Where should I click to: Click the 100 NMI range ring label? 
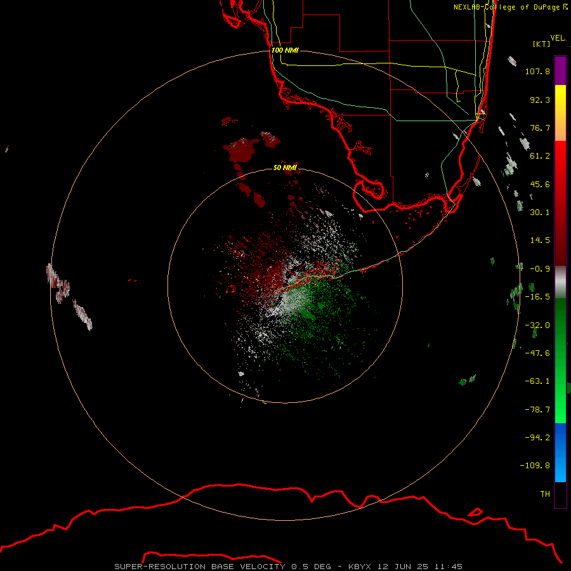tap(285, 50)
